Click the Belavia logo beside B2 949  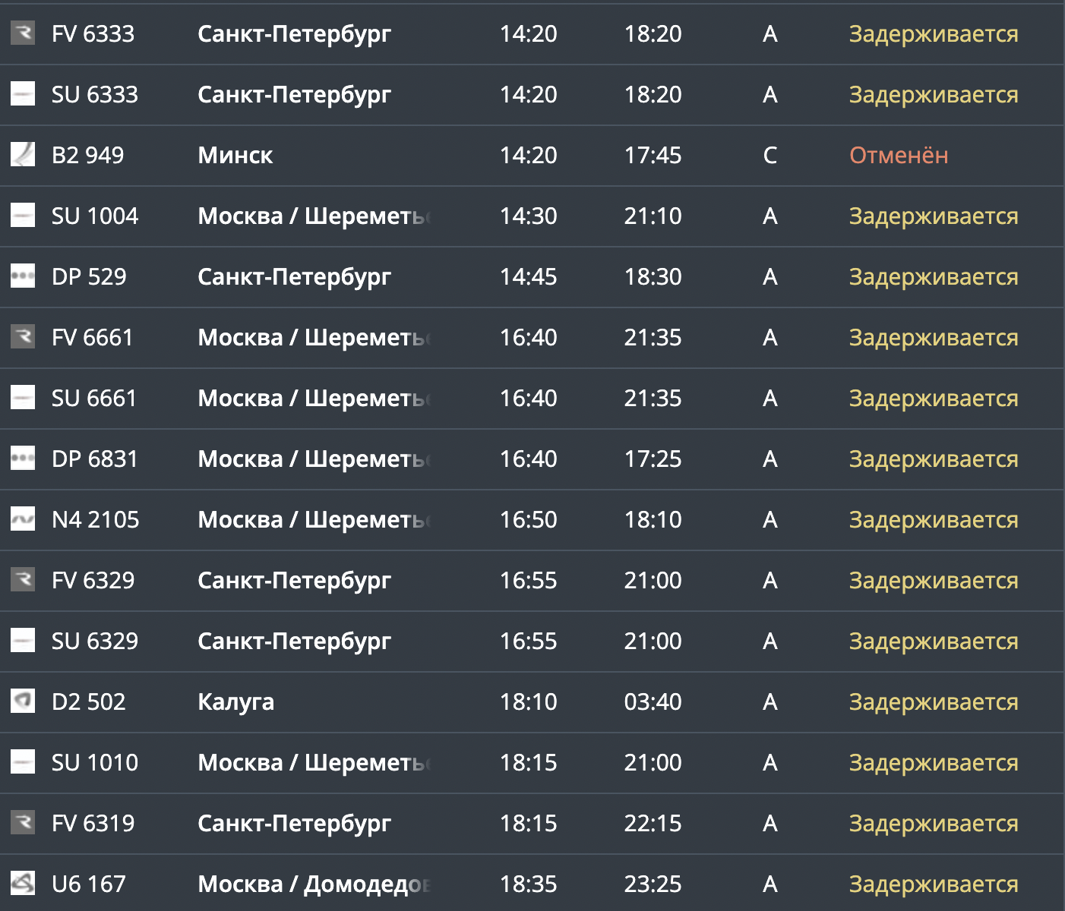coord(23,155)
